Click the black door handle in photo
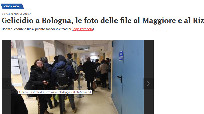 point(120,79)
